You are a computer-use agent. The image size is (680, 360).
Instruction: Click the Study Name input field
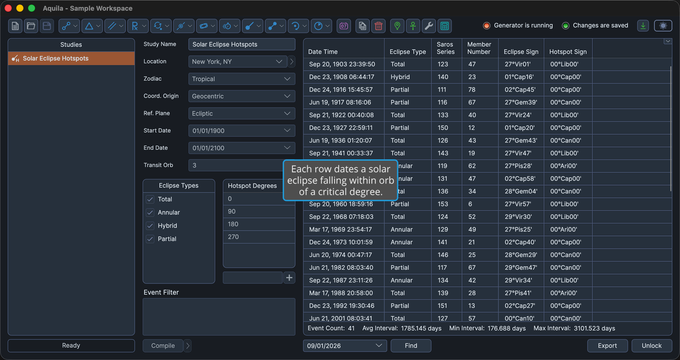pyautogui.click(x=242, y=44)
